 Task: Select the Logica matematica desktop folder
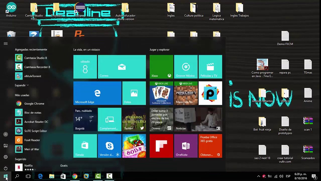tap(217, 12)
